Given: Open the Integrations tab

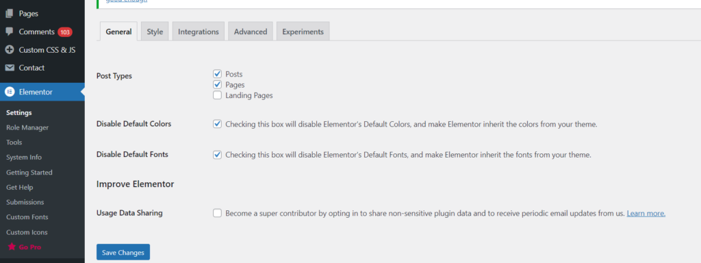Looking at the screenshot, I should click(199, 32).
